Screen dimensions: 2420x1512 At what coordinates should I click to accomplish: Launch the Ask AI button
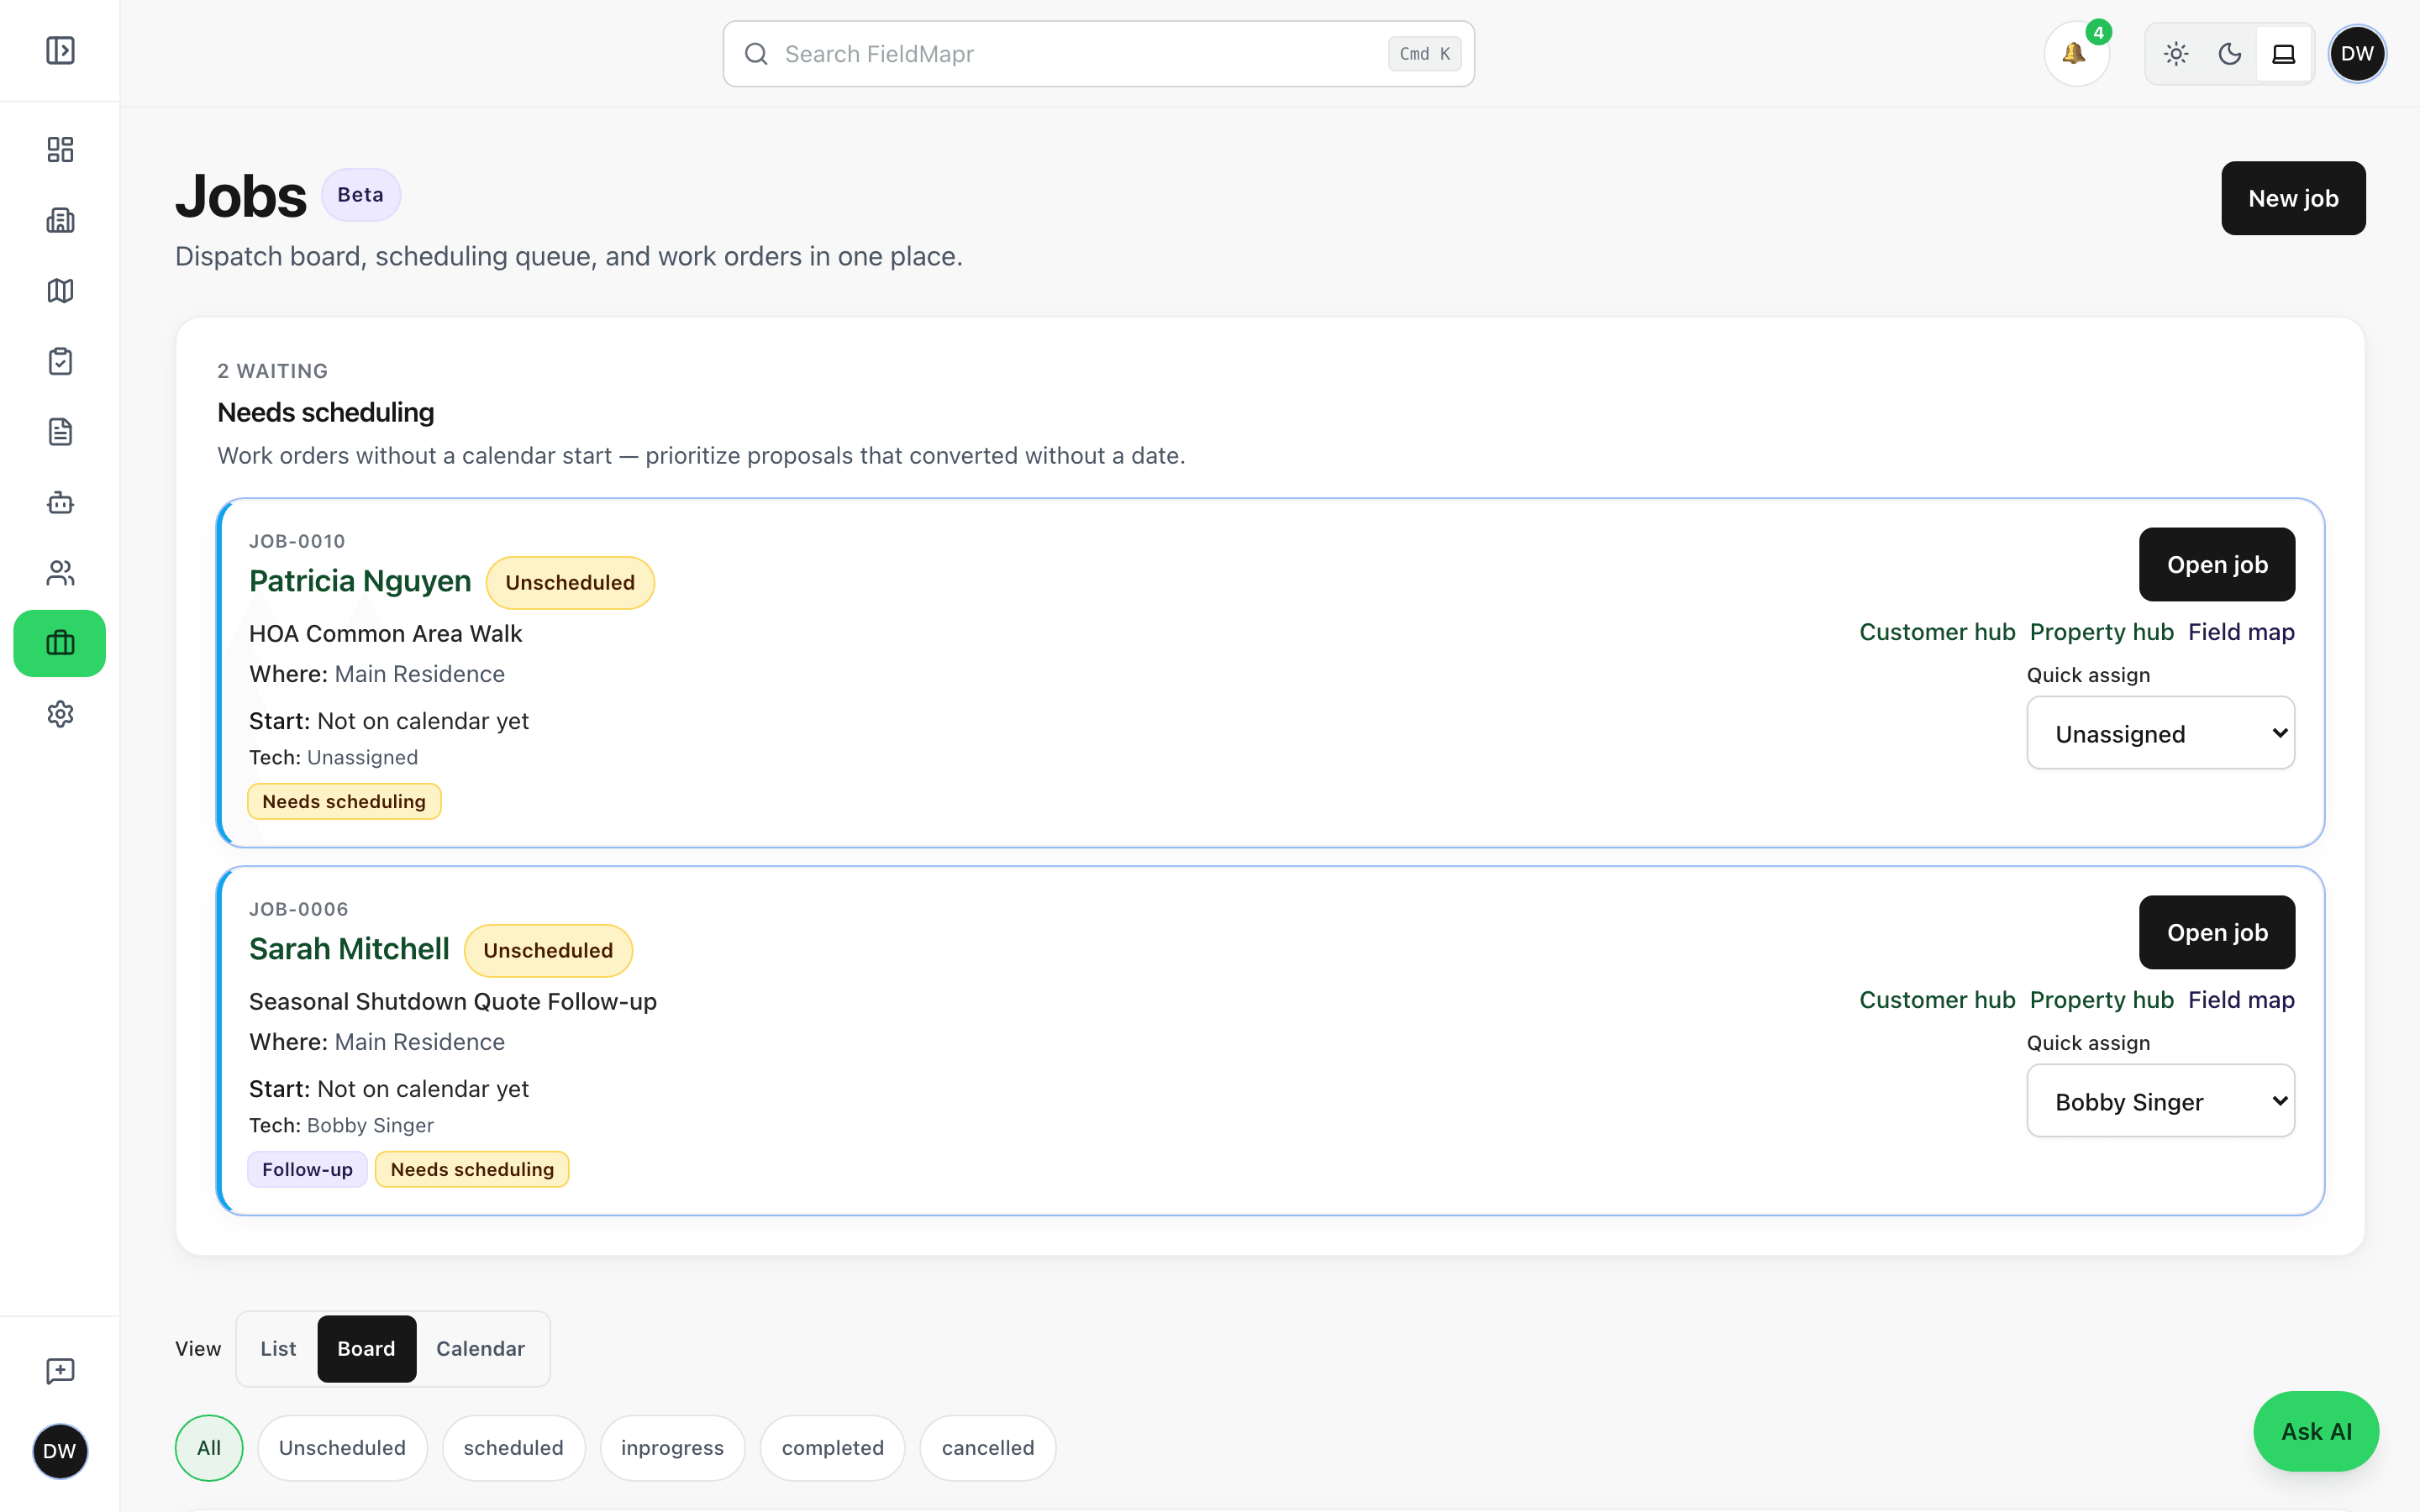pos(2316,1431)
